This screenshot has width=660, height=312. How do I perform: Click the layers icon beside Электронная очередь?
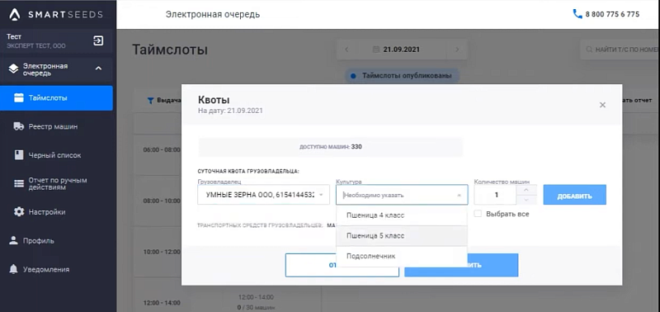tap(13, 69)
